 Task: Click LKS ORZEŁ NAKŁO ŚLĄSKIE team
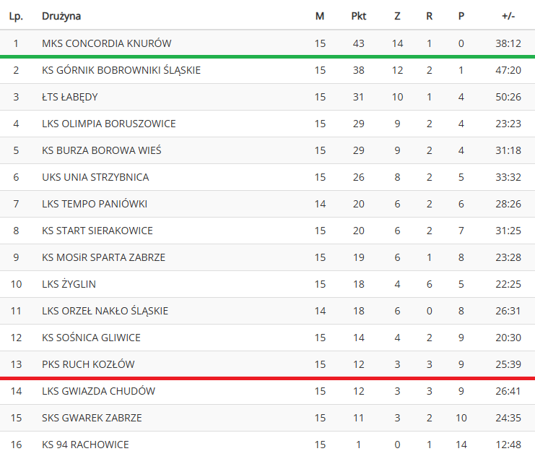coord(105,311)
